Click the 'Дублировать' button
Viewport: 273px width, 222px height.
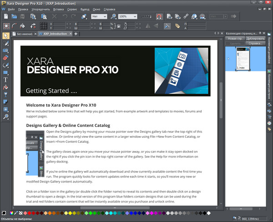[x=255, y=39]
